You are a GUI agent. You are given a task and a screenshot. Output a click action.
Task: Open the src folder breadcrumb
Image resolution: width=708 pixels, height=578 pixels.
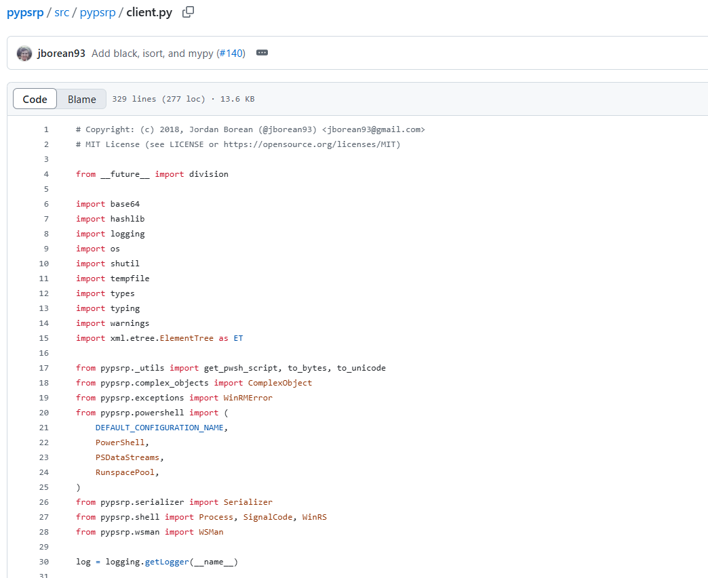point(62,12)
